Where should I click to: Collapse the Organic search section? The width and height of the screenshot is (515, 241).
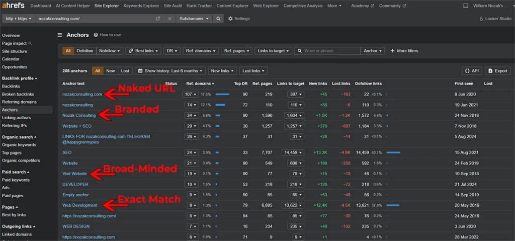[x=20, y=137]
